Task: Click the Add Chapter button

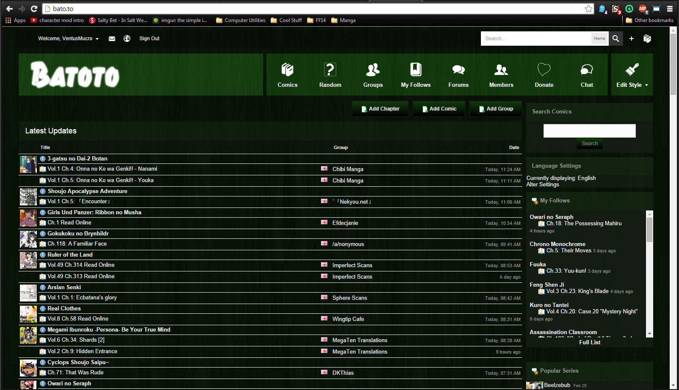Action: 380,108
